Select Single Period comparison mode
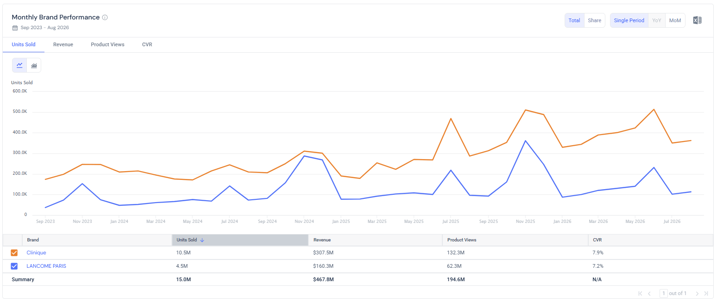717x302 pixels. pyautogui.click(x=629, y=20)
